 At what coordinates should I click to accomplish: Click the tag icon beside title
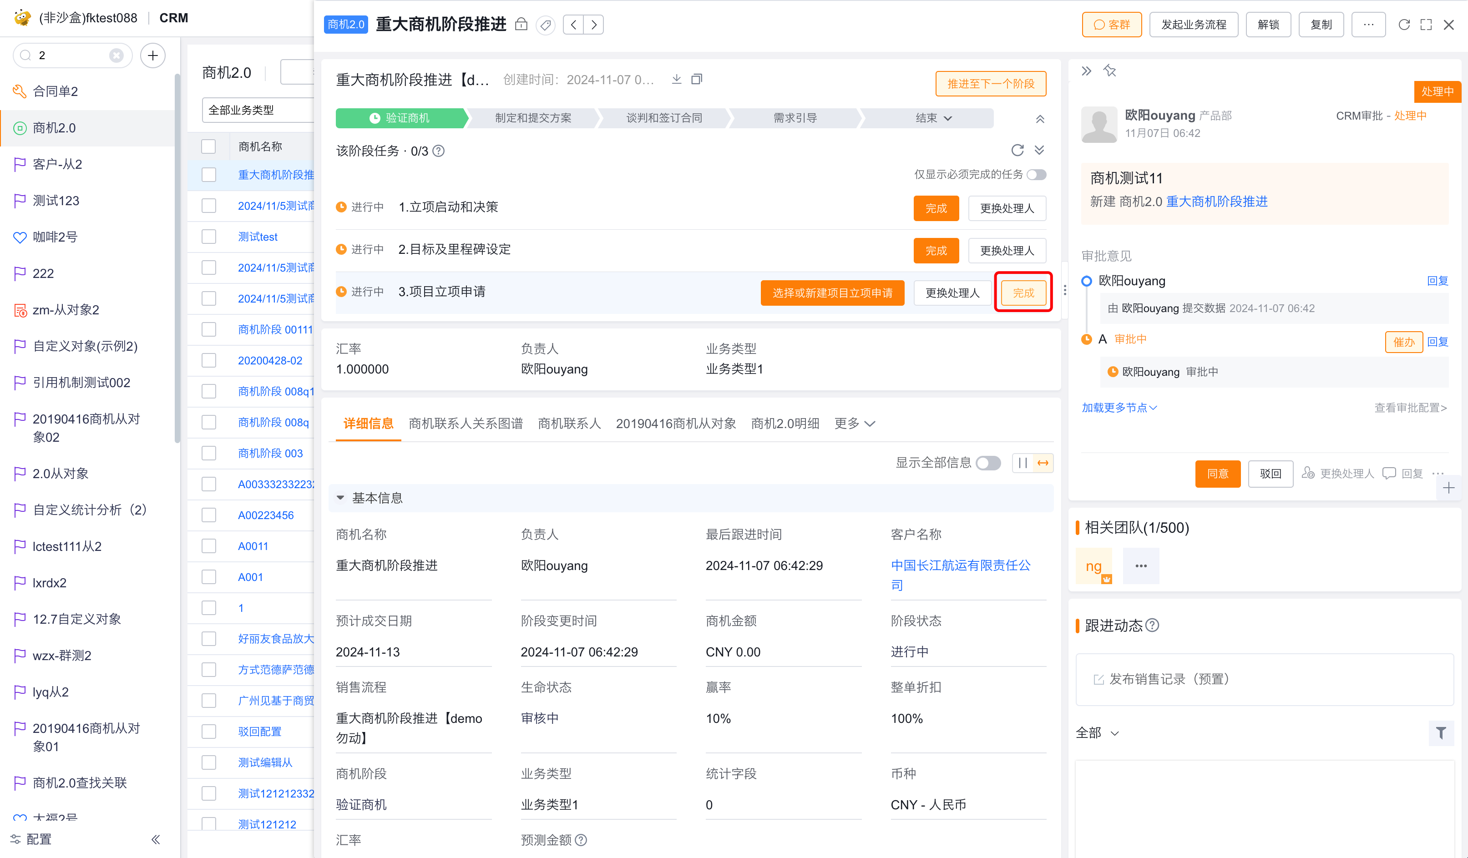545,25
